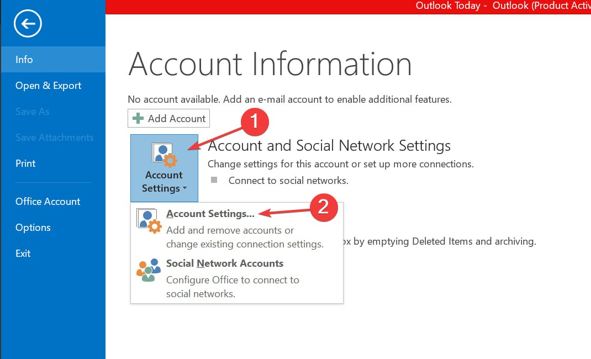The height and width of the screenshot is (359, 591).
Task: Click 'Configure Office to connect' description text
Action: 233,287
